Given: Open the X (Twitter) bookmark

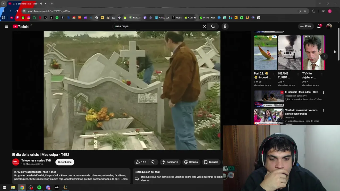Looking at the screenshot, I should pyautogui.click(x=46, y=18).
